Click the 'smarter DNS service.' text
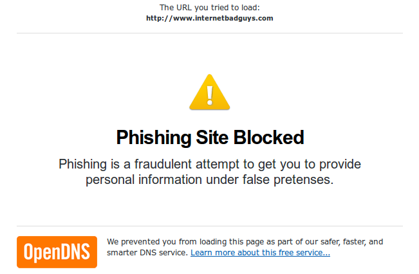The width and height of the screenshot is (419, 274). pyautogui.click(x=147, y=253)
